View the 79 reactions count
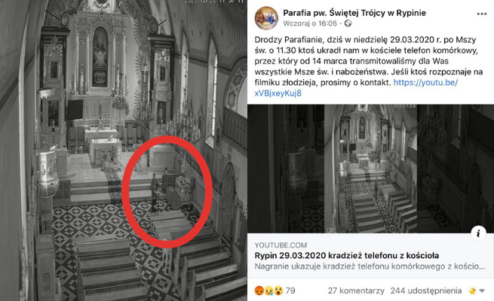 point(290,290)
